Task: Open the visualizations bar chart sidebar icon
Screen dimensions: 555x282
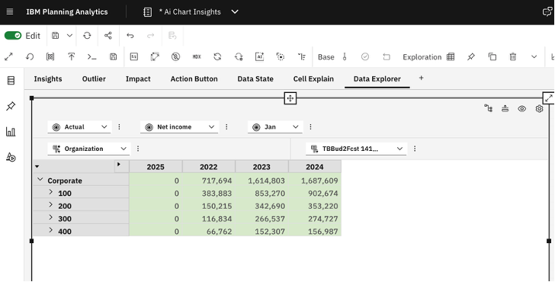Action: click(11, 132)
